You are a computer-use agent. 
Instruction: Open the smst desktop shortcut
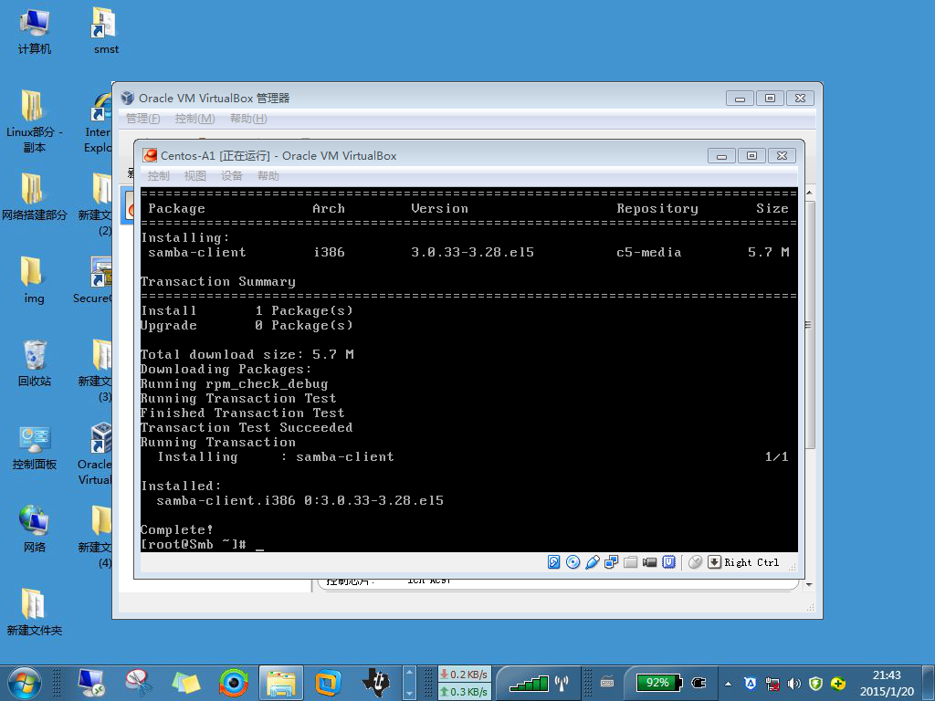click(106, 31)
